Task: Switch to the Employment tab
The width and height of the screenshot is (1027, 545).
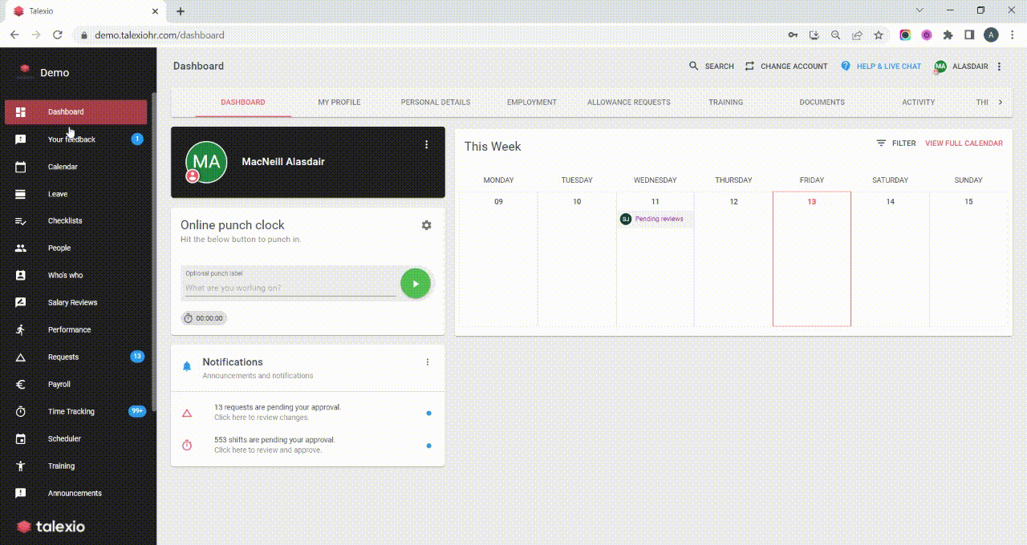Action: 532,103
